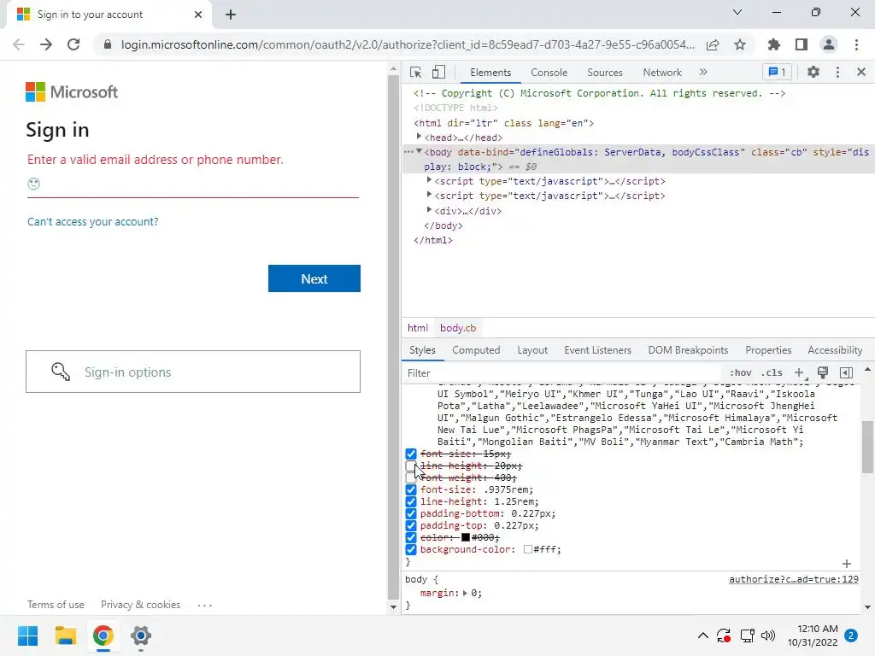Image resolution: width=875 pixels, height=656 pixels.
Task: Open the Network tab
Action: tap(662, 73)
